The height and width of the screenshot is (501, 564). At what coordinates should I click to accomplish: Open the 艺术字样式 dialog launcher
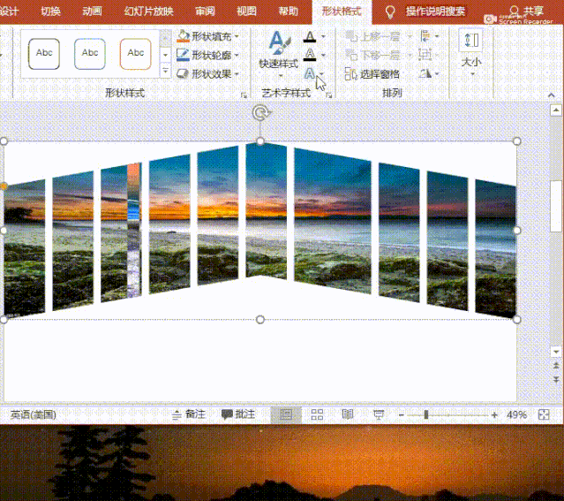[x=329, y=95]
